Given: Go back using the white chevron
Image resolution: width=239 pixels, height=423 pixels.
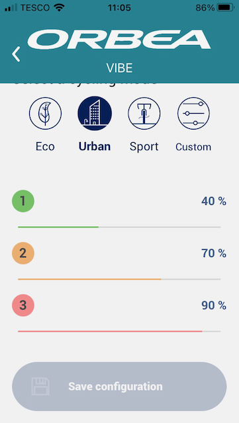Looking at the screenshot, I should pyautogui.click(x=16, y=54).
